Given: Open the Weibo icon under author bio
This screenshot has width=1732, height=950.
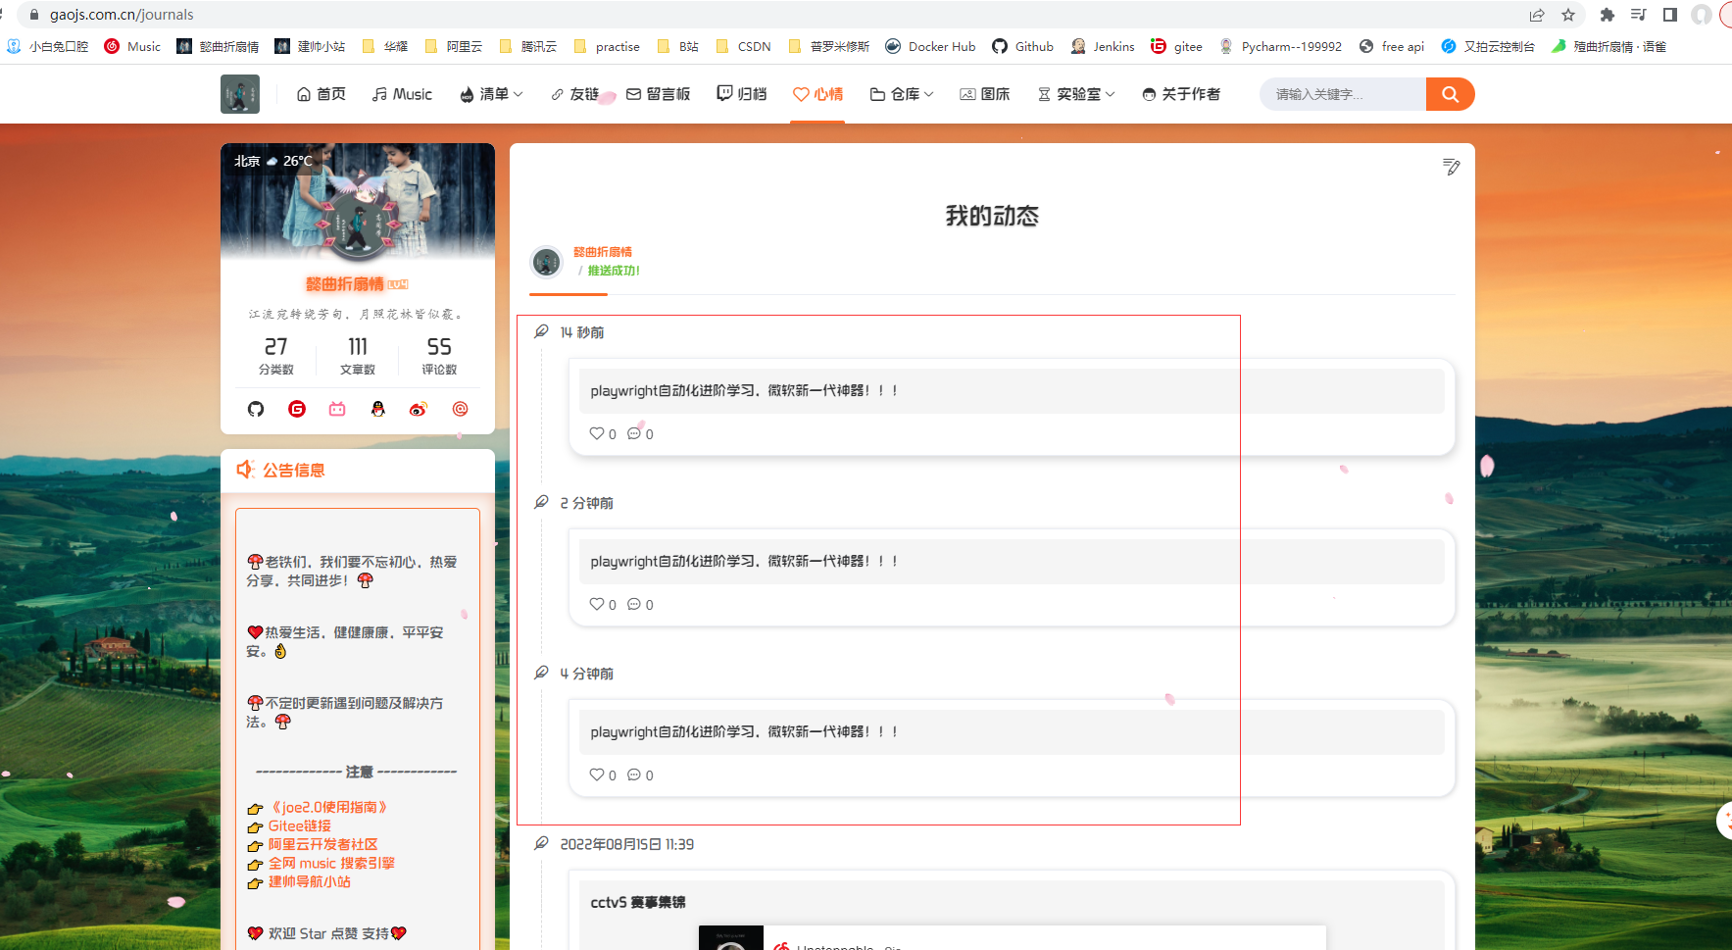Looking at the screenshot, I should tap(419, 409).
